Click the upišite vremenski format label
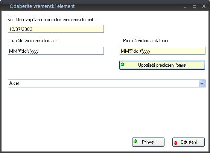The height and width of the screenshot is (153, 210). 33,41
